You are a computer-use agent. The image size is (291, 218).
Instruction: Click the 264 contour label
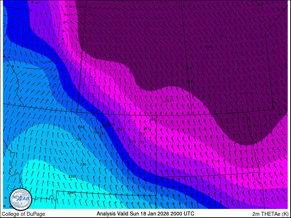152,120
